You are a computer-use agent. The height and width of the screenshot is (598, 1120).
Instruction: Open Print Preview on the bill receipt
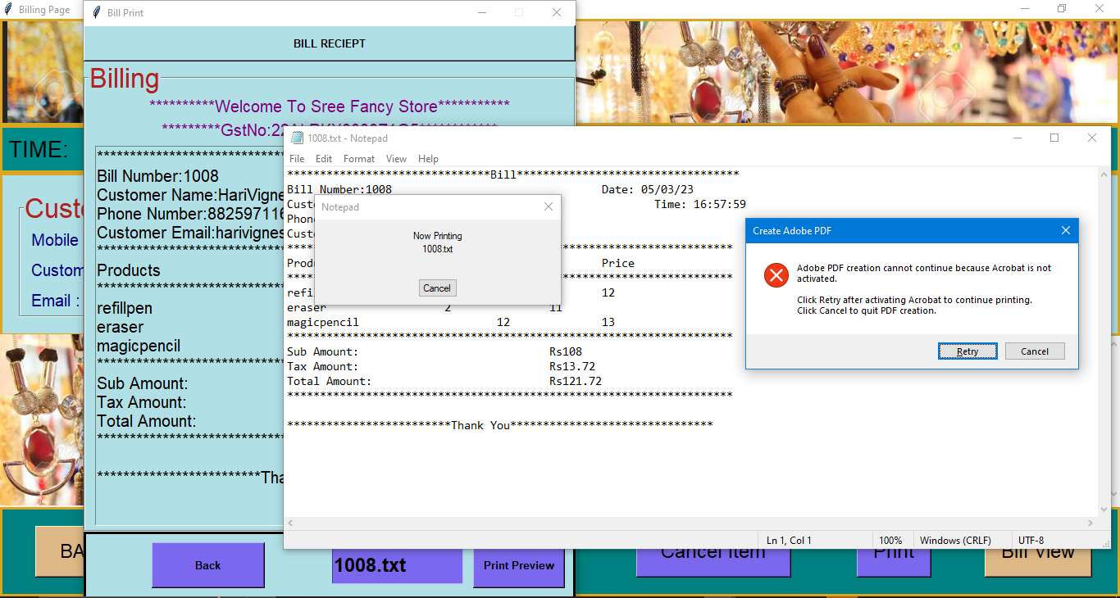pyautogui.click(x=518, y=564)
